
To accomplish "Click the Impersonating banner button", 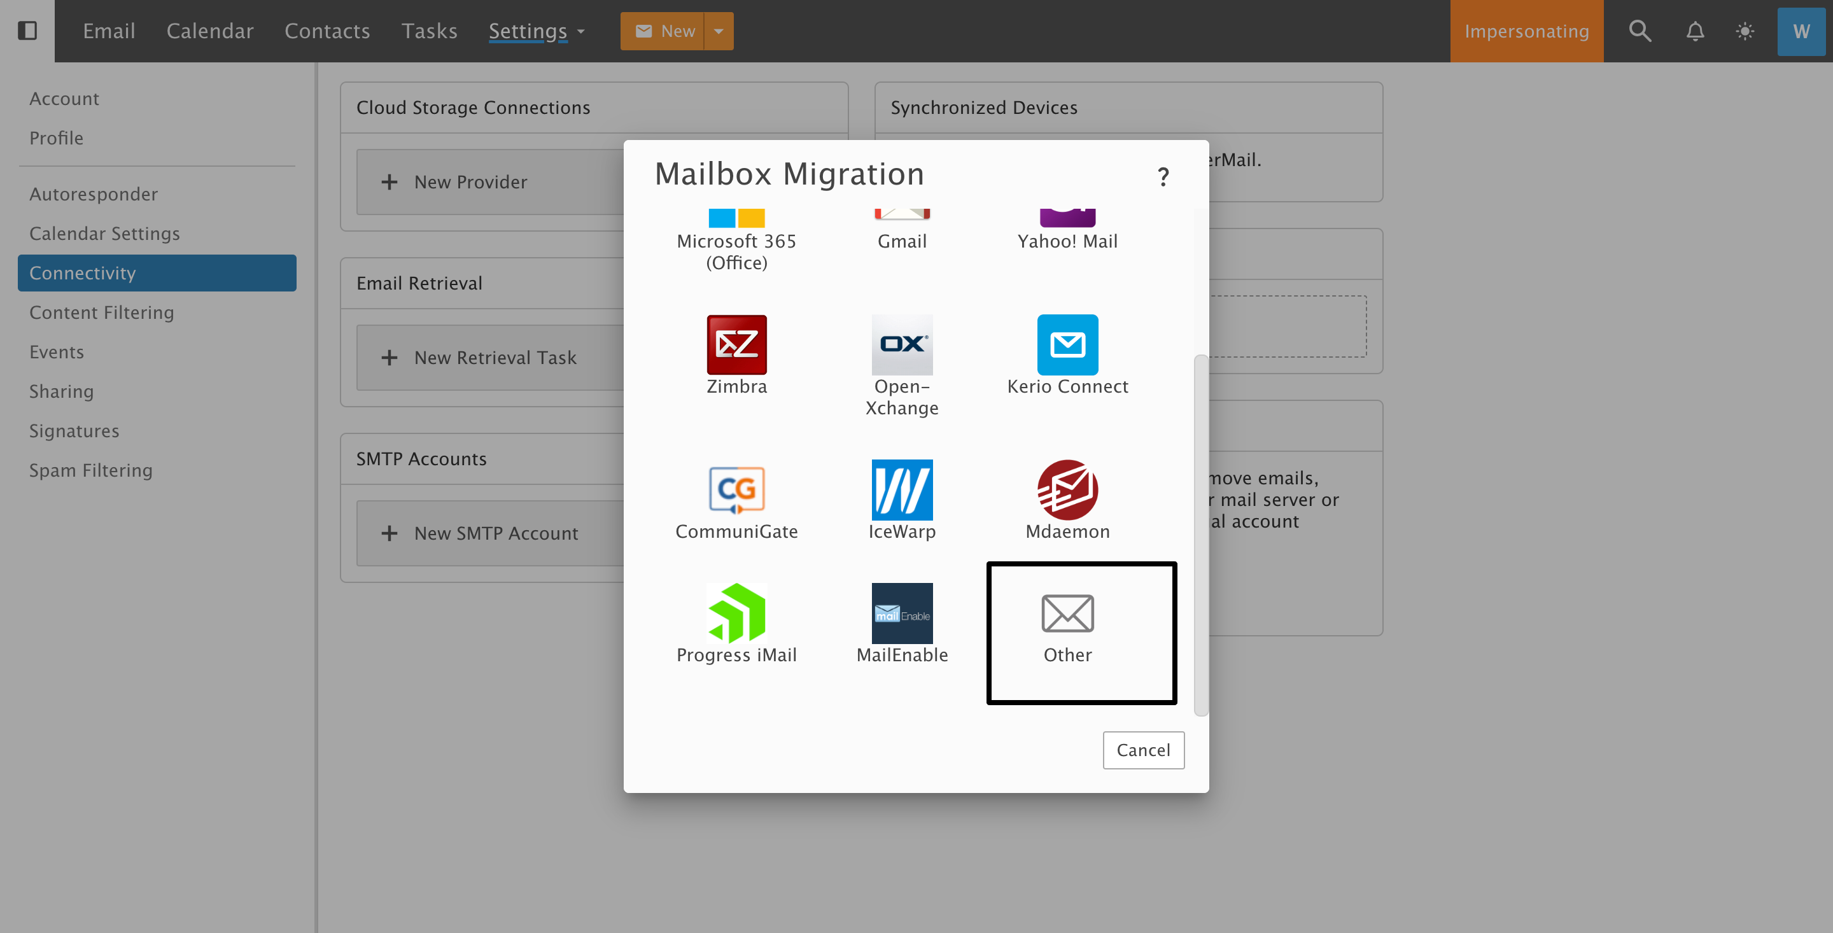I will (x=1526, y=31).
